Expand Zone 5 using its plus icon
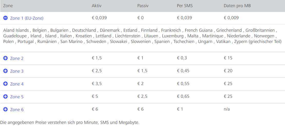 [5, 97]
